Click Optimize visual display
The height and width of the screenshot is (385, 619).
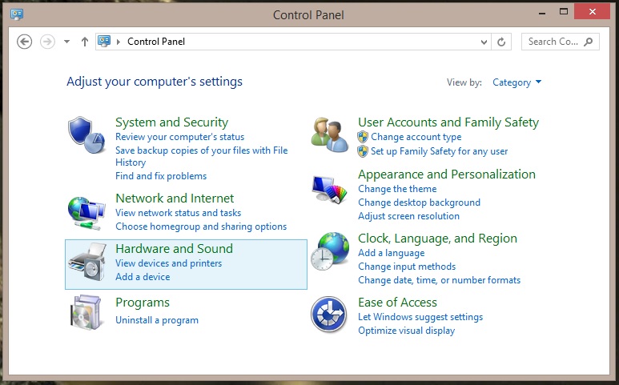click(406, 331)
